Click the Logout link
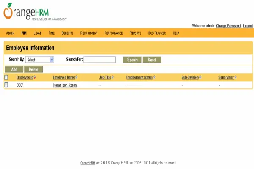This screenshot has height=169, width=254. pos(248,26)
